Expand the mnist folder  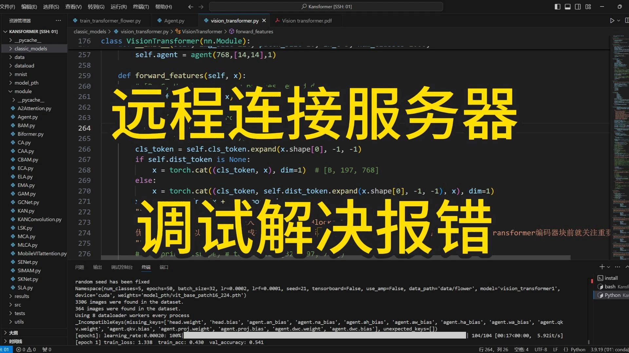(x=34, y=74)
